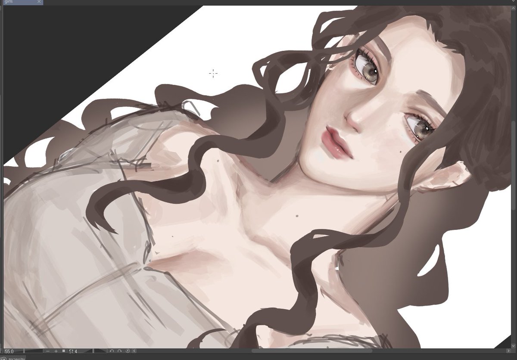Zoom in using the plus icon
Viewport: 517px width, 360px height.
[56, 351]
